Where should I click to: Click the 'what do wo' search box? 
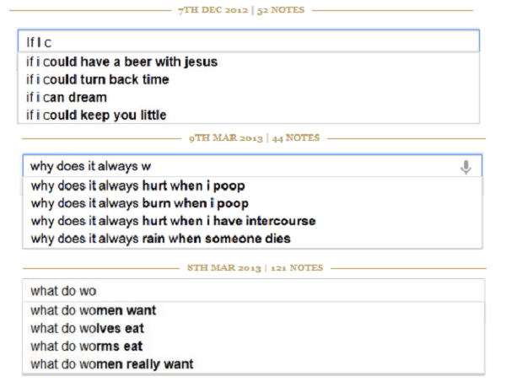(253, 291)
